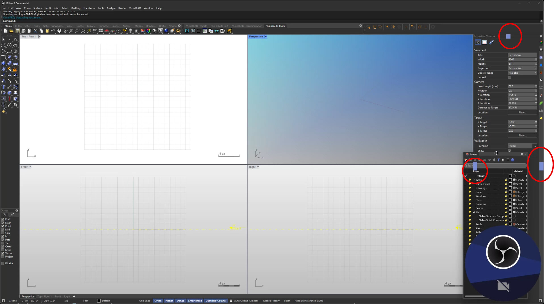Click the Paste clipboard icon

[47, 31]
